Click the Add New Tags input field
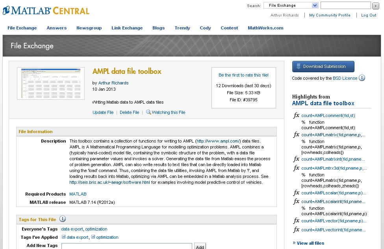384x249 pixels. point(126,246)
